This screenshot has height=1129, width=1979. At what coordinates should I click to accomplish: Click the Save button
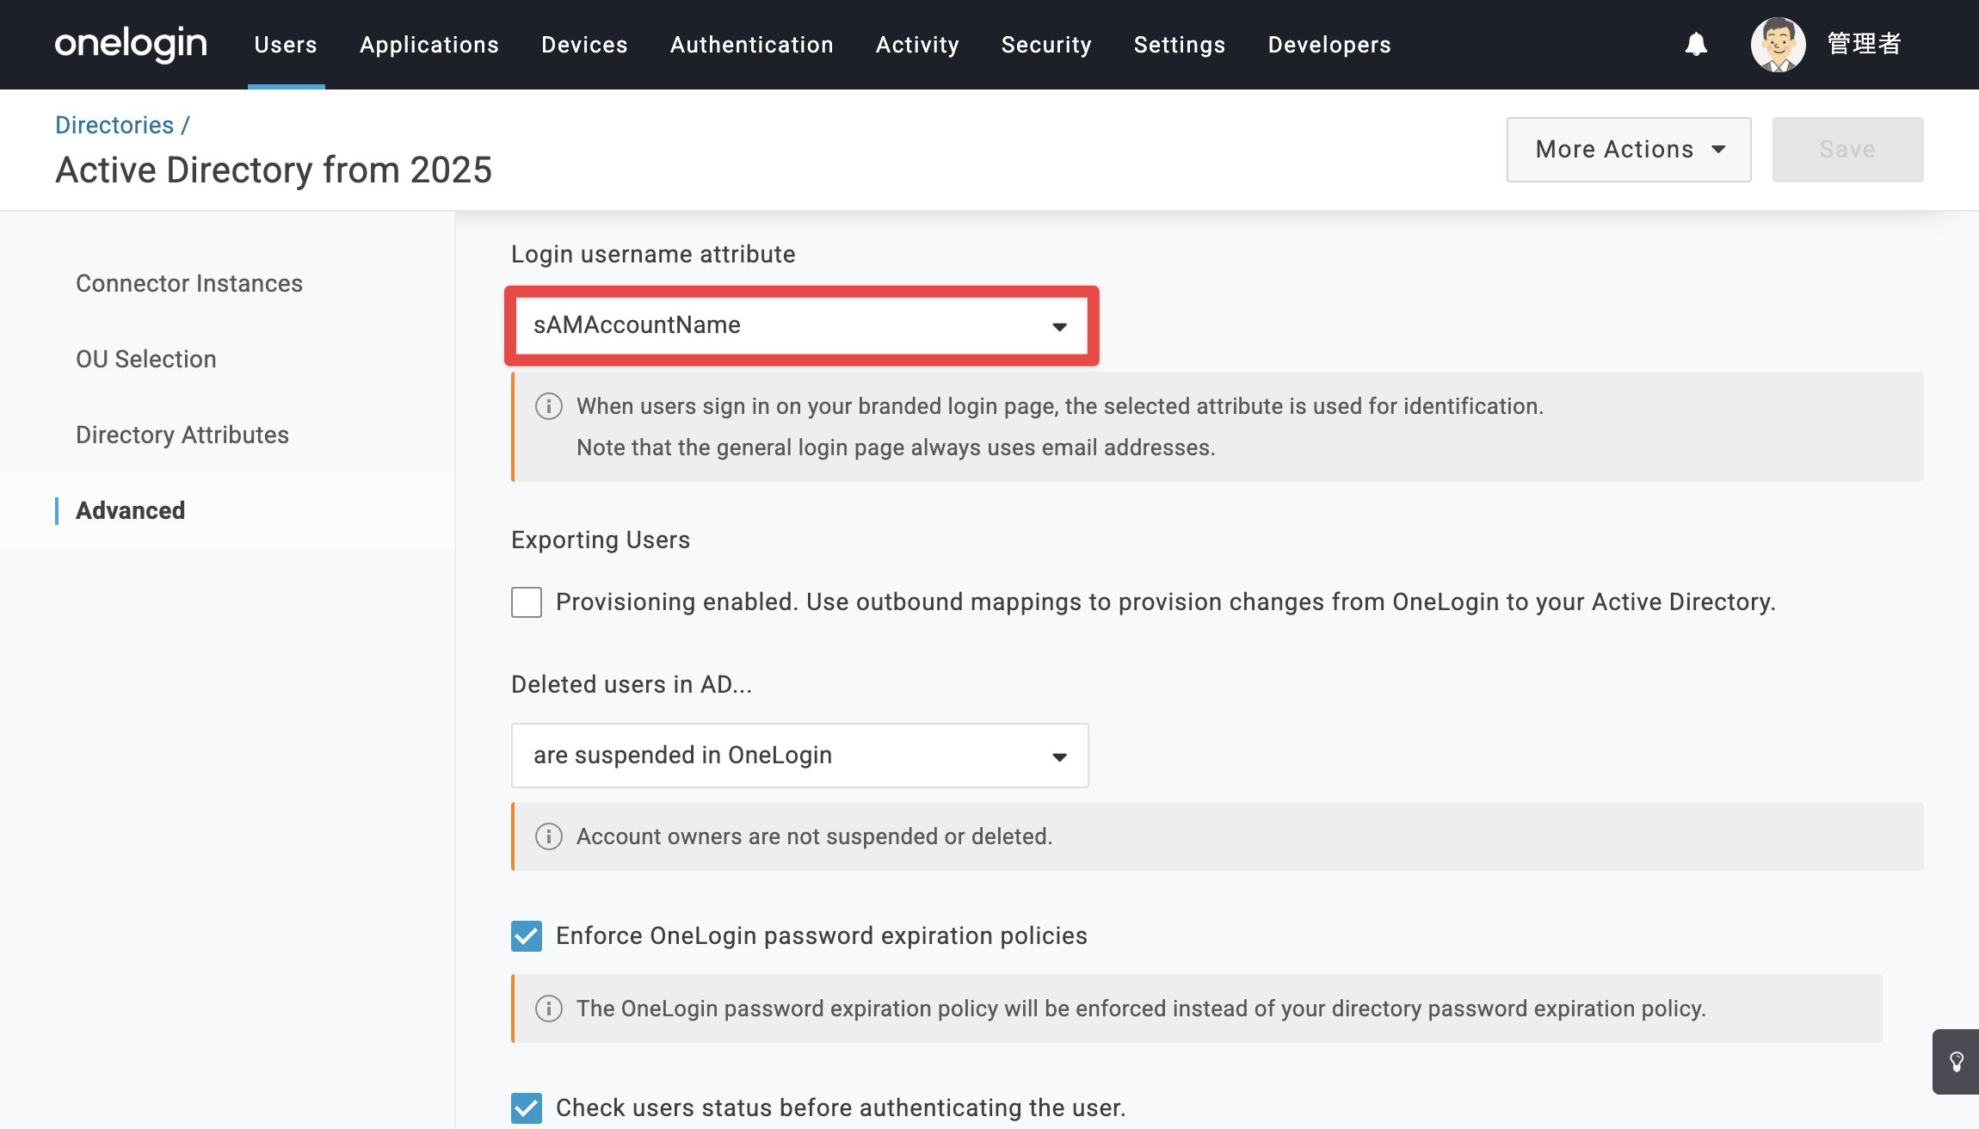point(1847,150)
